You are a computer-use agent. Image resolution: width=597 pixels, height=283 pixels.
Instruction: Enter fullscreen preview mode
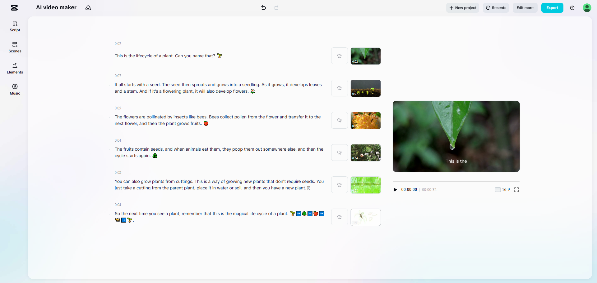point(516,190)
